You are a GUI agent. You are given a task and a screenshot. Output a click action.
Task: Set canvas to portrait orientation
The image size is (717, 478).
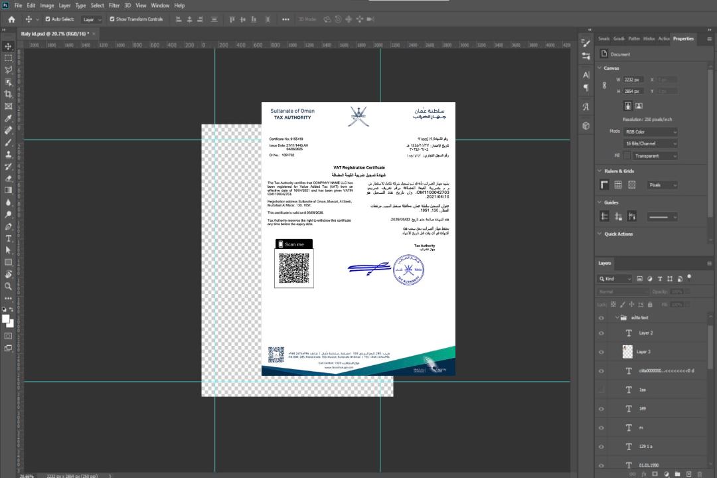coord(628,106)
